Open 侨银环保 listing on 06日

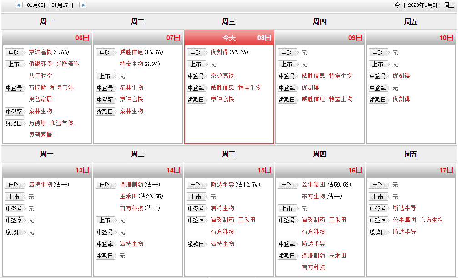pyautogui.click(x=40, y=64)
